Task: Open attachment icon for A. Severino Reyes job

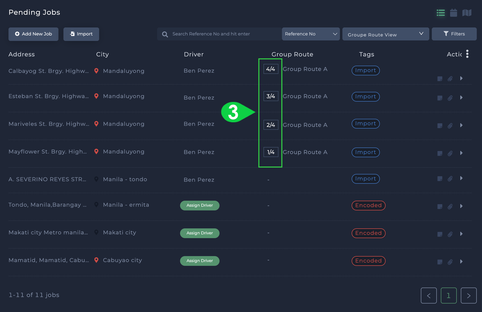Action: (450, 179)
